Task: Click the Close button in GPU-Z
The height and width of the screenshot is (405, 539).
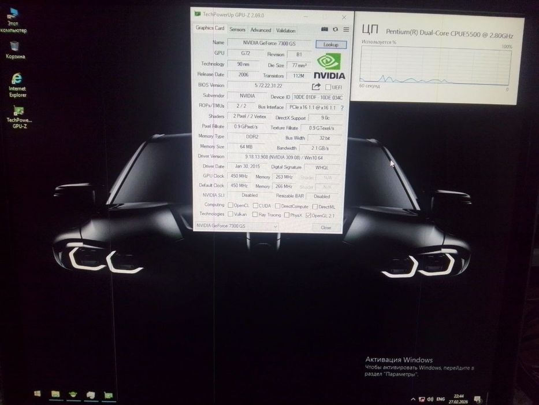Action: [x=326, y=227]
